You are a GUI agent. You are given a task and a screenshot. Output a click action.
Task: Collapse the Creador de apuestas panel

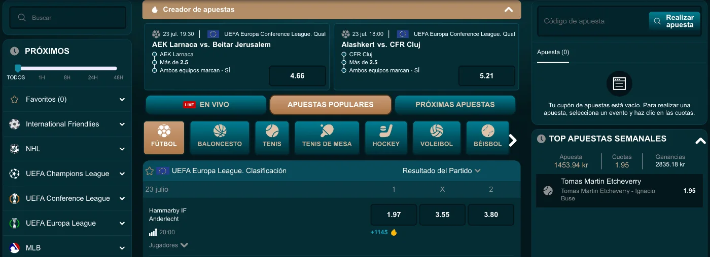[x=509, y=10]
